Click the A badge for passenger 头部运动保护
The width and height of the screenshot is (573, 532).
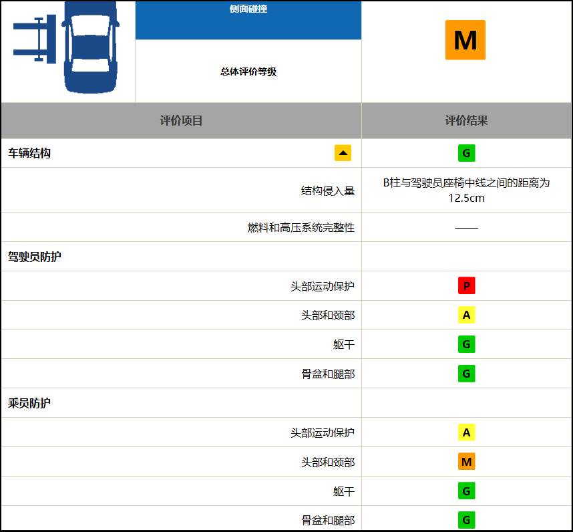point(467,432)
